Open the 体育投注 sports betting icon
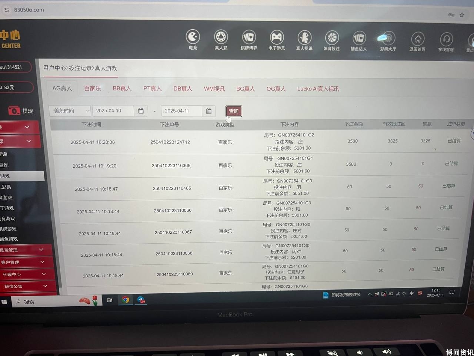474x356 pixels. [332, 38]
